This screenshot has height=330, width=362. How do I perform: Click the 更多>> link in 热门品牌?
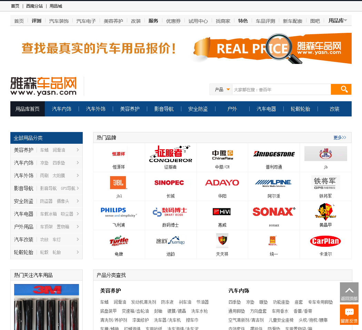pos(340,138)
